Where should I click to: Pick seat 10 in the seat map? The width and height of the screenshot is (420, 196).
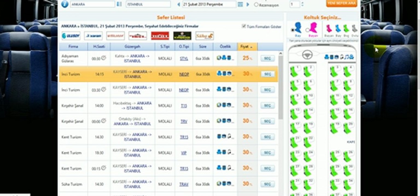308,100
